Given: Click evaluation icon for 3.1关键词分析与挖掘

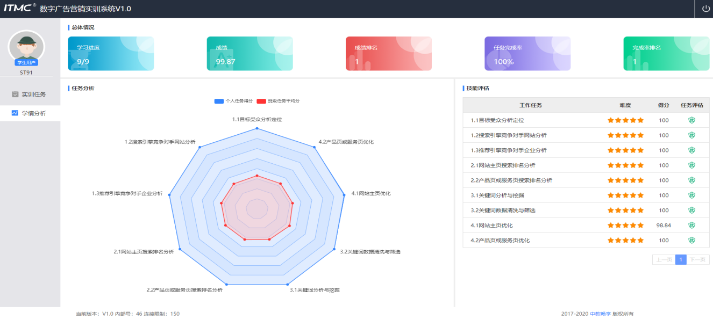Looking at the screenshot, I should pos(691,195).
